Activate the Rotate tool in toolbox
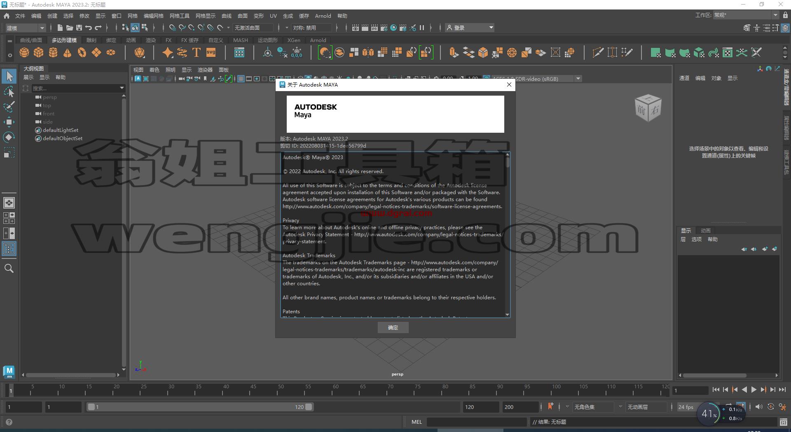The width and height of the screenshot is (791, 432). coord(9,137)
